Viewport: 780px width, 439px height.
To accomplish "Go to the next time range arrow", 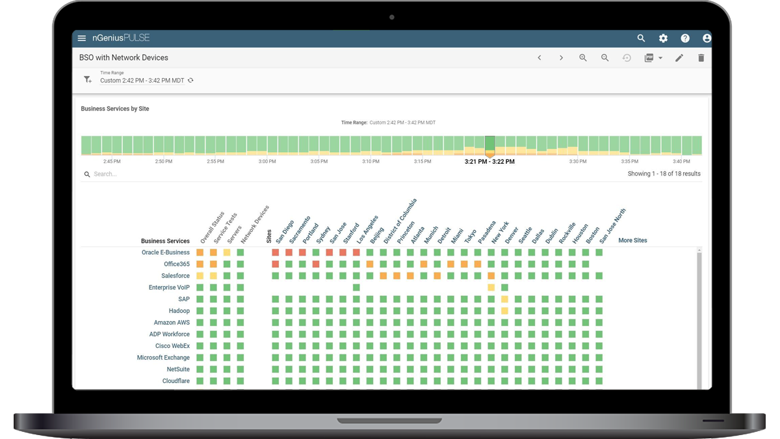I will pos(561,58).
